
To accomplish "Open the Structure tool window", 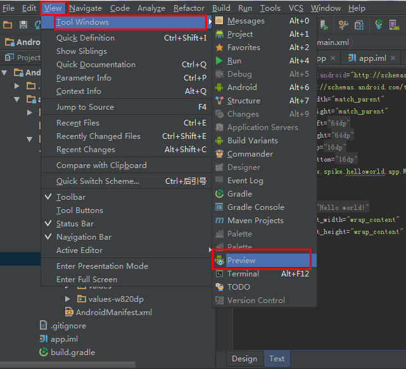I will coord(264,101).
